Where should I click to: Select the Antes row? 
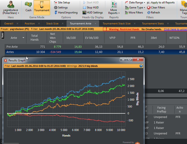click(x=96, y=52)
